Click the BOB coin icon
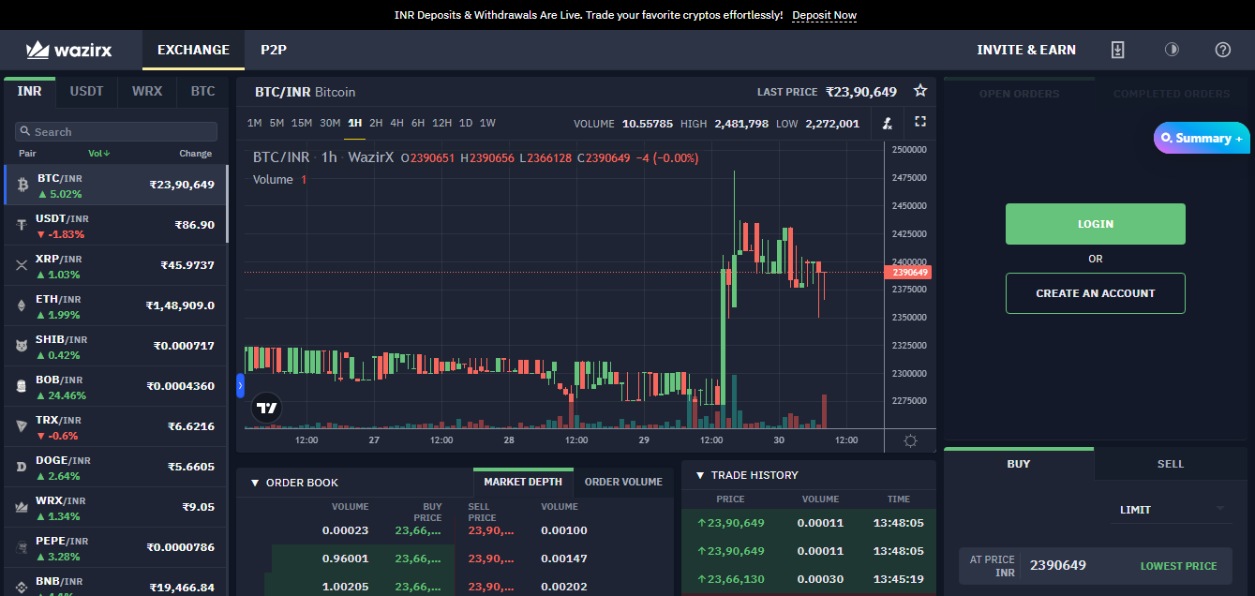The height and width of the screenshot is (596, 1255). (22, 386)
